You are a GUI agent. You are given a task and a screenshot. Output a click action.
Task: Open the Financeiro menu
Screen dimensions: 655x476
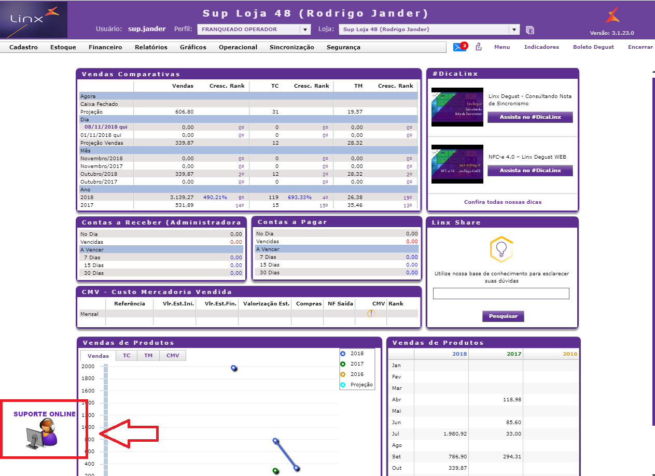click(x=105, y=47)
